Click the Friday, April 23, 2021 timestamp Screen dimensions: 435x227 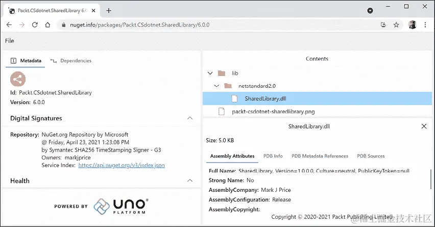85,142
